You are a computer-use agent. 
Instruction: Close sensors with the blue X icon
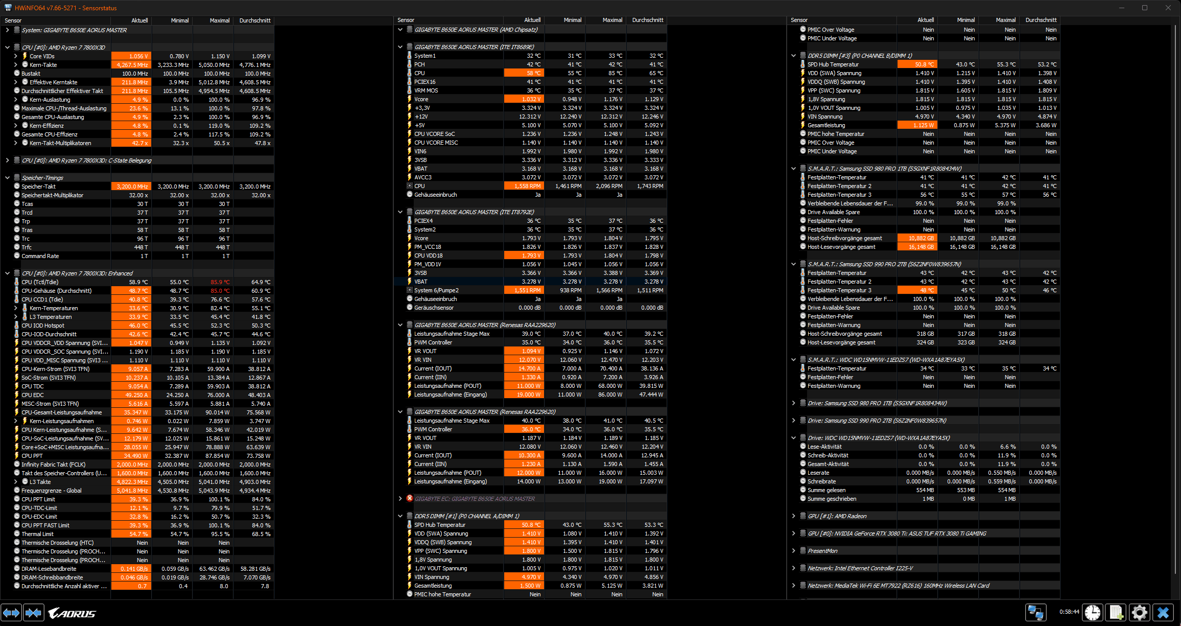(1163, 612)
